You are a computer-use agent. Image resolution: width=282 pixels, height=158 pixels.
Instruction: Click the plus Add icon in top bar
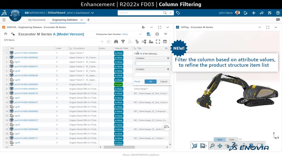click(x=254, y=13)
